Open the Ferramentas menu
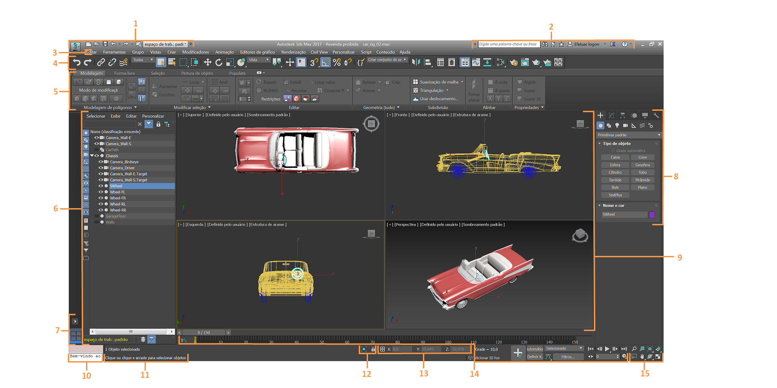Image resolution: width=777 pixels, height=388 pixels. tap(114, 52)
